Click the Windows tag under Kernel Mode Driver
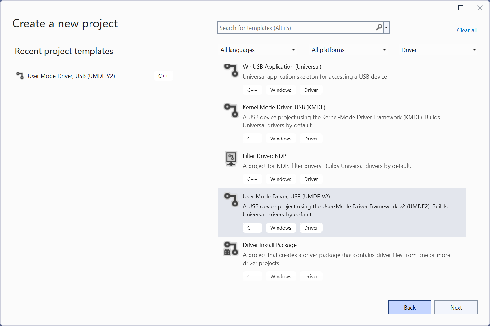 pos(280,138)
